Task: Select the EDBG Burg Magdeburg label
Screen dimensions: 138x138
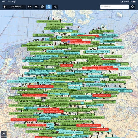Action: 88,72
